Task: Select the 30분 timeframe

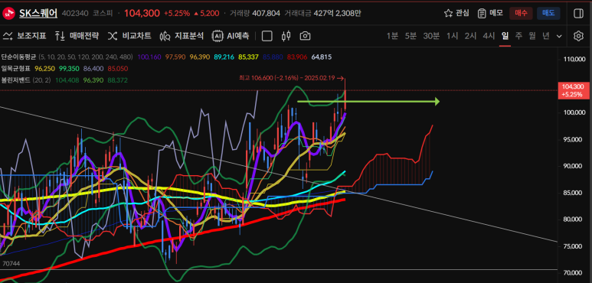Action: coord(431,36)
